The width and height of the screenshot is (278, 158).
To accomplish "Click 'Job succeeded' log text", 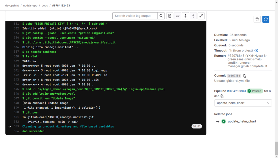I will coord(33,131).
